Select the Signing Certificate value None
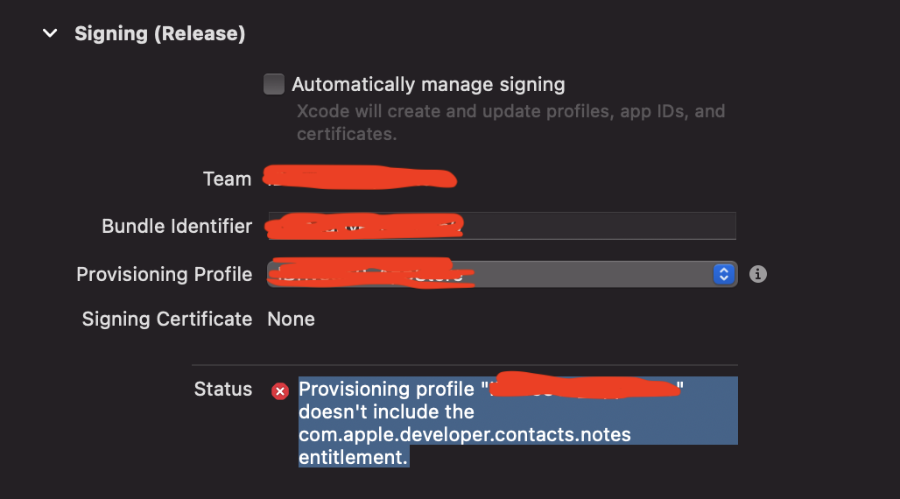 (291, 320)
